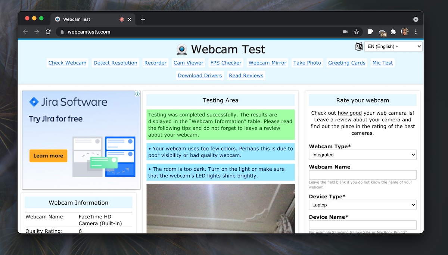Viewport: 448px width, 255px height.
Task: Open the Mic Test link
Action: (382, 63)
